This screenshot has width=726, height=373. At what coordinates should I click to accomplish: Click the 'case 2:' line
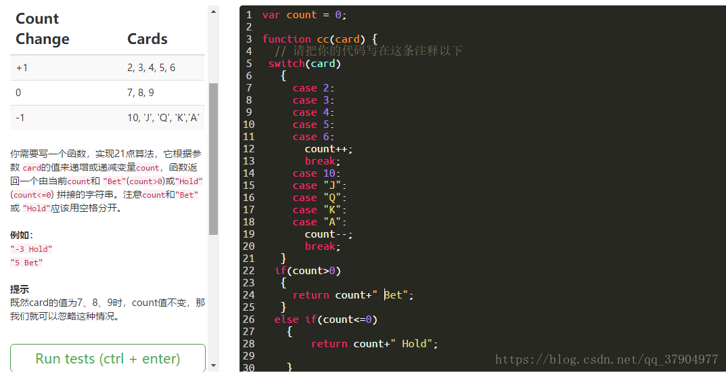click(x=313, y=88)
